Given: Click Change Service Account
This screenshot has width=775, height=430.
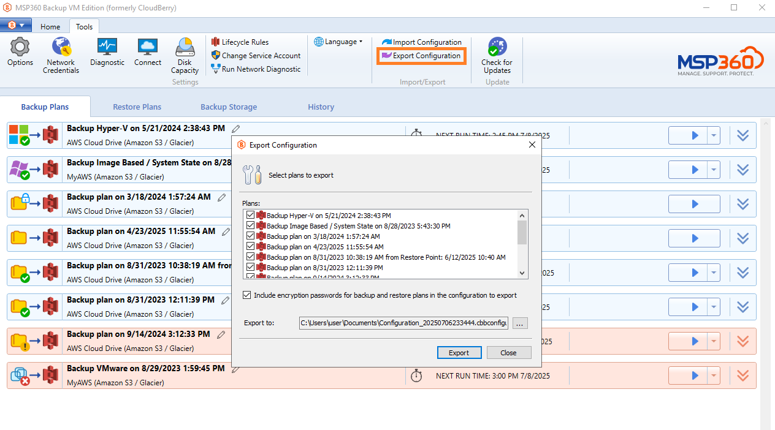Looking at the screenshot, I should pyautogui.click(x=256, y=56).
